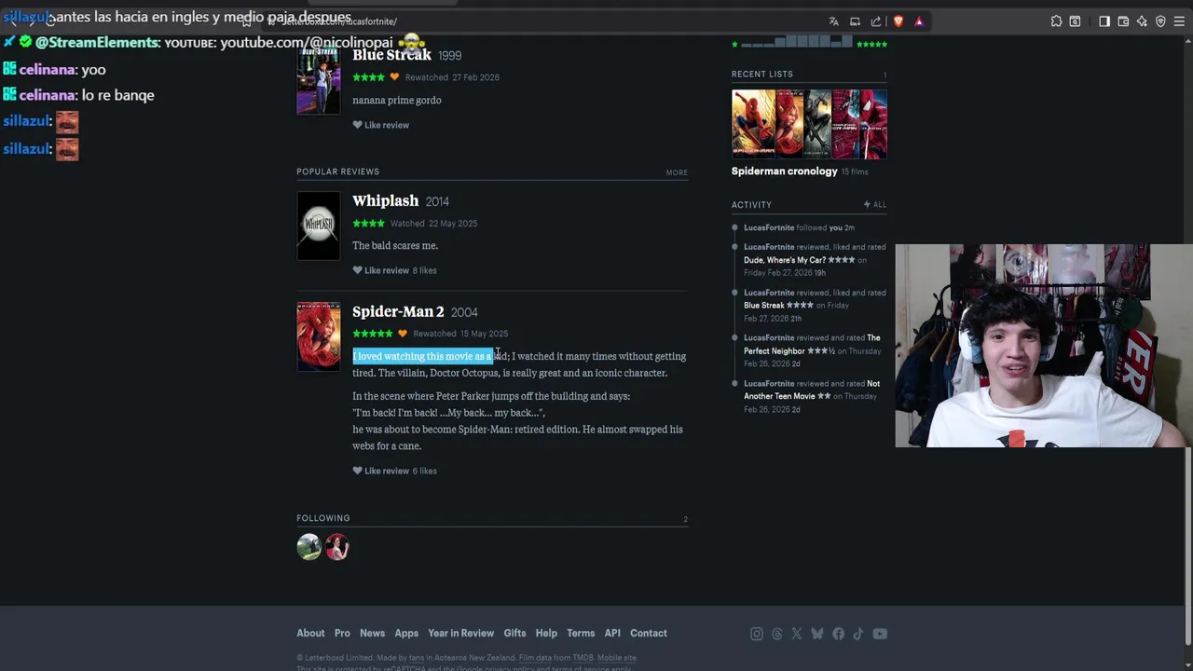Open Apps in footer menu
This screenshot has width=1193, height=671.
406,633
